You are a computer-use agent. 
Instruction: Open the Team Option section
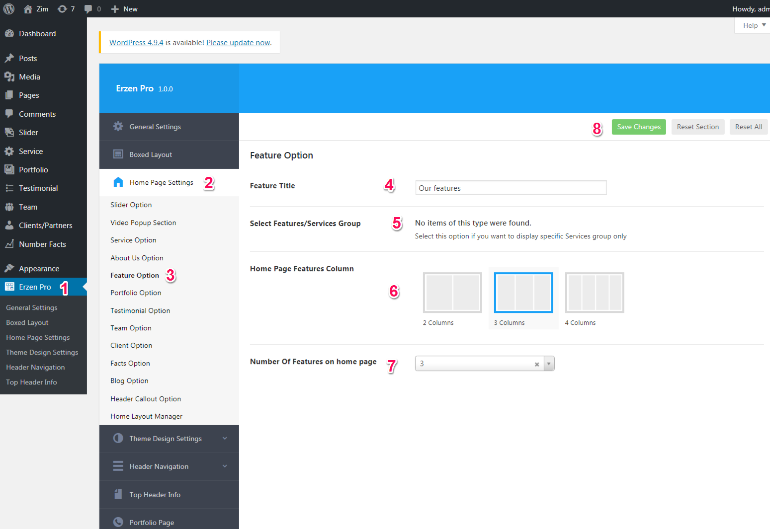pos(131,328)
